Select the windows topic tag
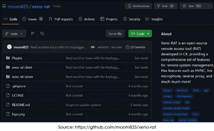 tap(182, 90)
